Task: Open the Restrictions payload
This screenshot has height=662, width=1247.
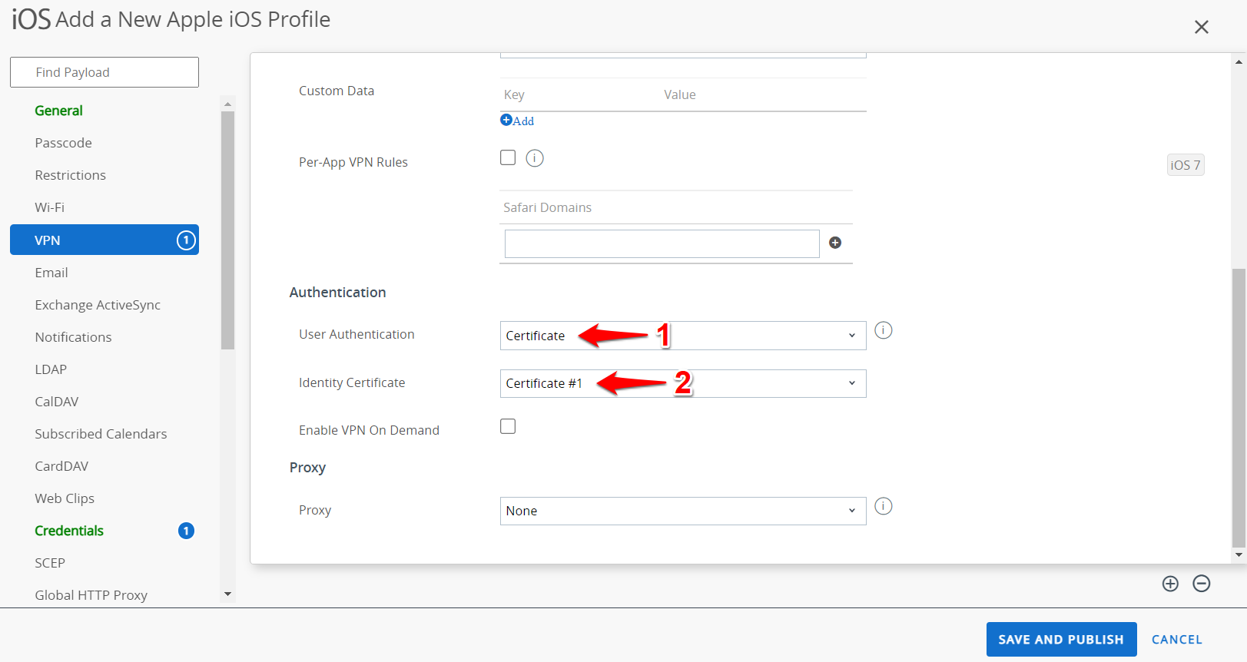Action: tap(70, 175)
